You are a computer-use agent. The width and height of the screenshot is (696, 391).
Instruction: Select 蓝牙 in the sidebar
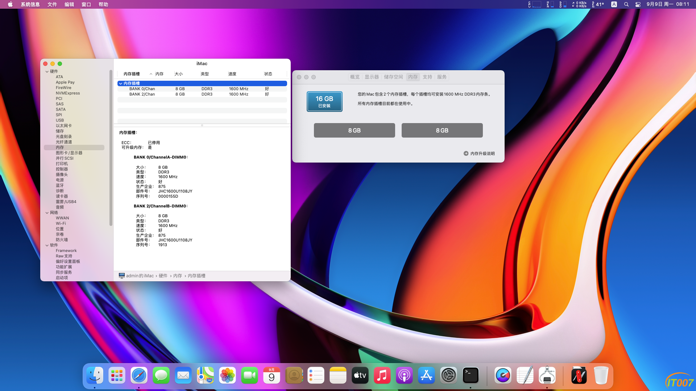click(x=60, y=186)
